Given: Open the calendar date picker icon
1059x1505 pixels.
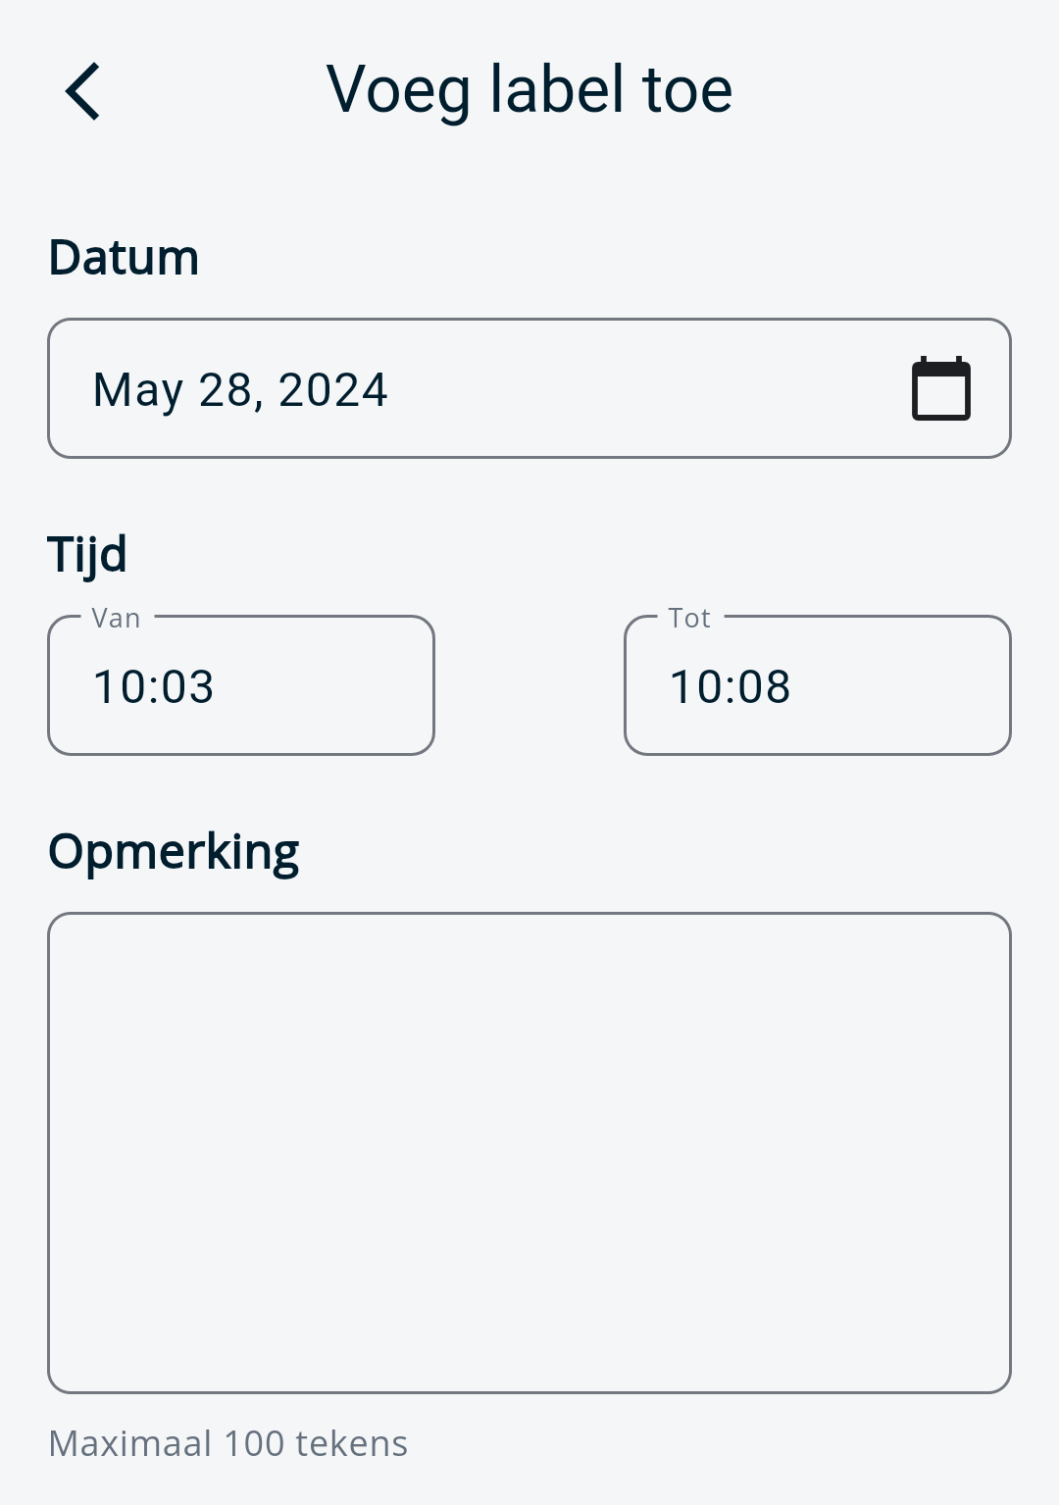Looking at the screenshot, I should click(x=940, y=389).
